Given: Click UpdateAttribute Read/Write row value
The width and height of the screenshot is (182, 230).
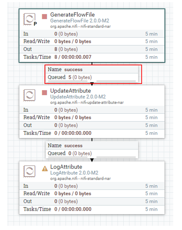Looking at the screenshot, I should point(73,118).
